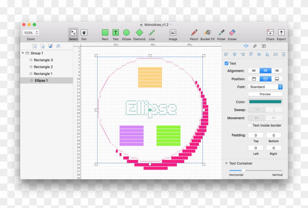Click the Preview font button
The width and height of the screenshot is (308, 208).
265,94
